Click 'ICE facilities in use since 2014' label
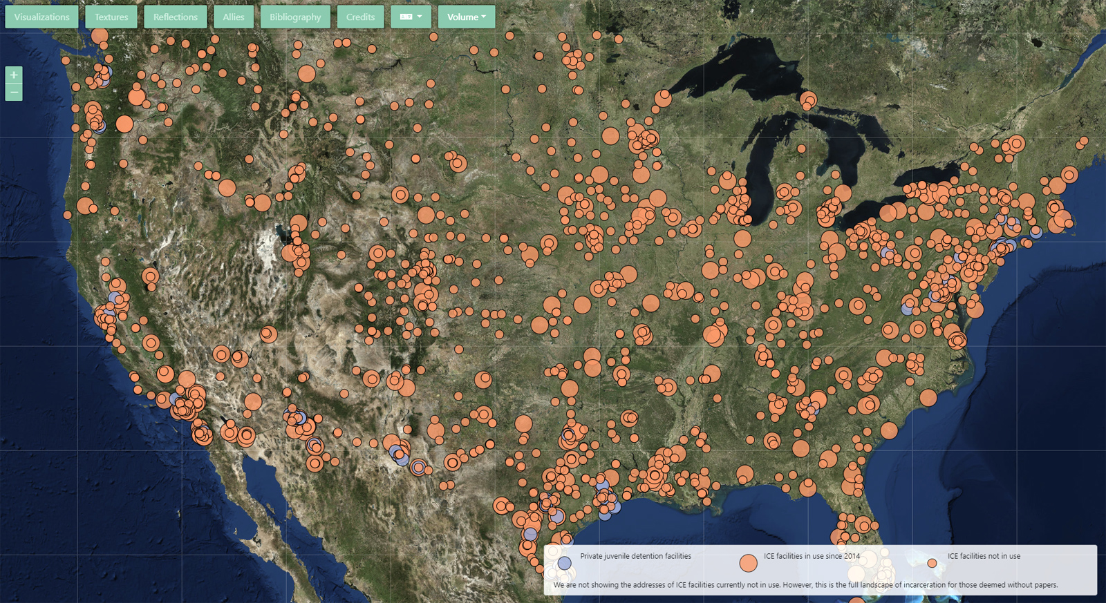Viewport: 1106px width, 603px height. [812, 556]
